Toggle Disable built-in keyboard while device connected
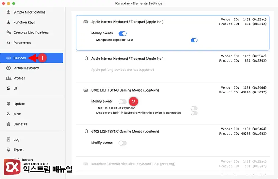The height and width of the screenshot is (179, 278). [194, 113]
